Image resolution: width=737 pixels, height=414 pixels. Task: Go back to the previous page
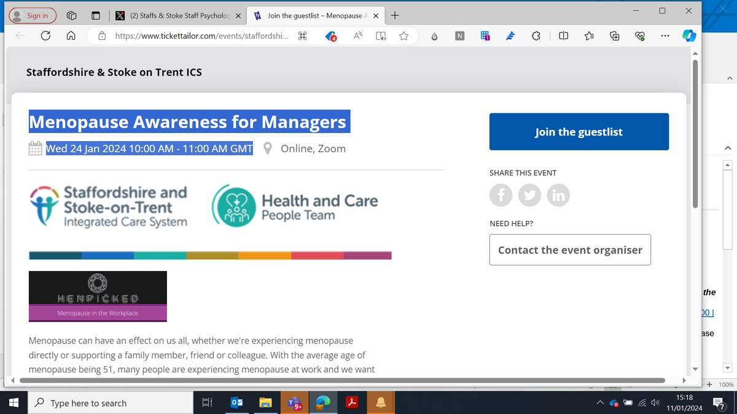pos(20,36)
